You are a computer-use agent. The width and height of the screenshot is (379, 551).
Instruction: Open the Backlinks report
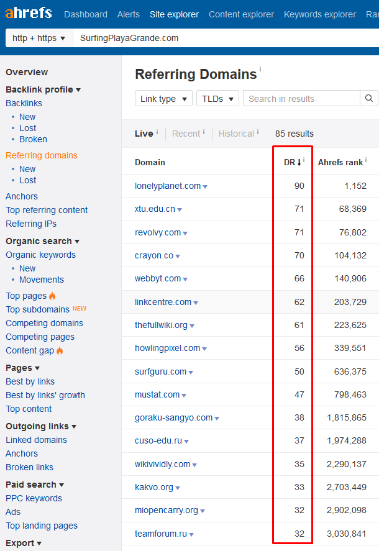point(24,103)
